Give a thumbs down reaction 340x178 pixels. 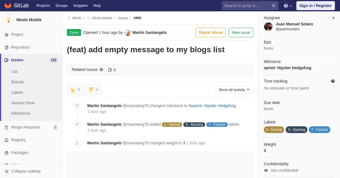[x=93, y=90]
